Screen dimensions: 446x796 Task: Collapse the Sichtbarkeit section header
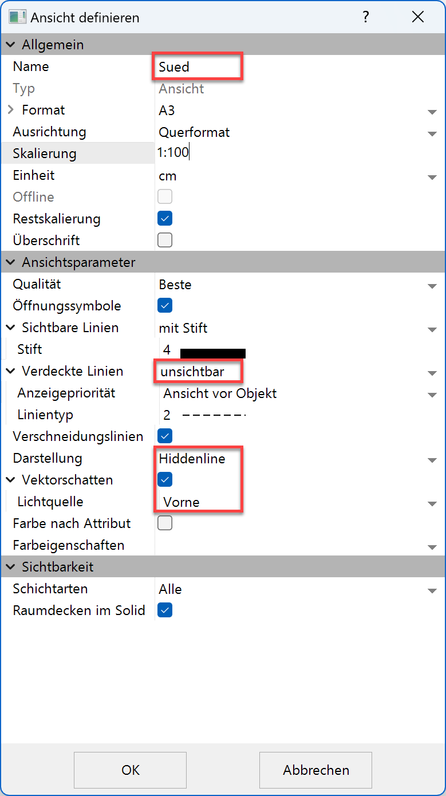click(x=11, y=567)
